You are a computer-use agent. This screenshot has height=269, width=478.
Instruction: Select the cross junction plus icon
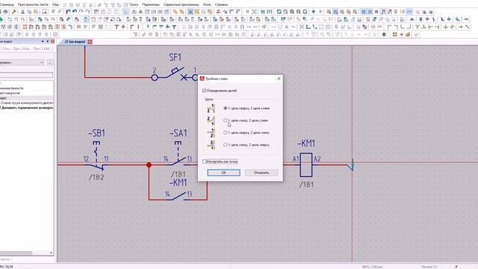pos(123,27)
